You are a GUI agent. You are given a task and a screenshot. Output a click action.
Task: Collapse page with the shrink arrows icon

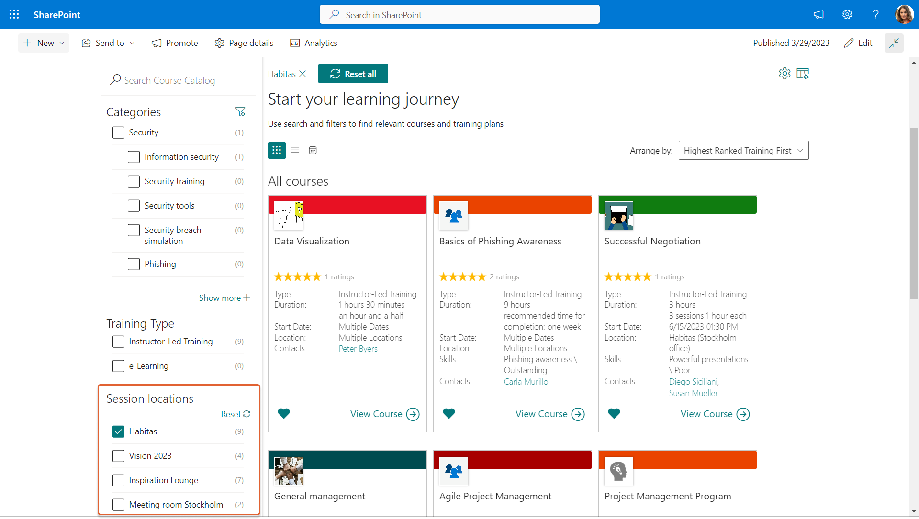[894, 43]
